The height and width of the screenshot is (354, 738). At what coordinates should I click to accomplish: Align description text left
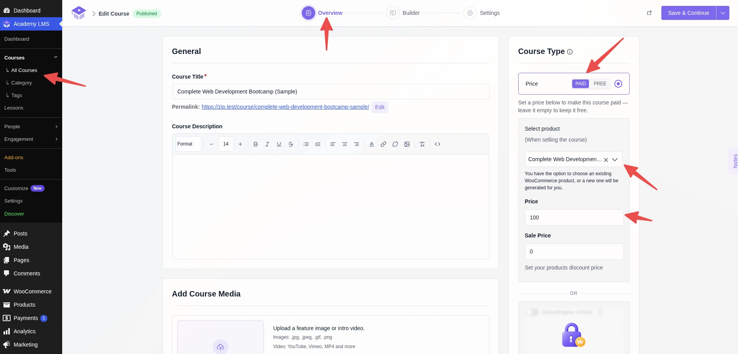333,144
